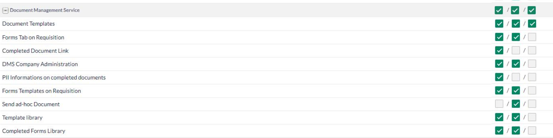Uncheck first checkbox in Document Management Service header
The image size is (553, 138).
pyautogui.click(x=499, y=10)
